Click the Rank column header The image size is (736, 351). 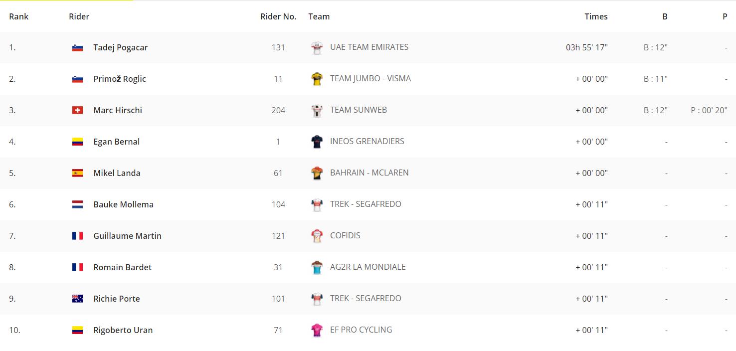tap(18, 16)
